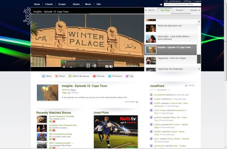Open Sprint Champion Cheetah show
The image size is (227, 149).
(x=62, y=116)
